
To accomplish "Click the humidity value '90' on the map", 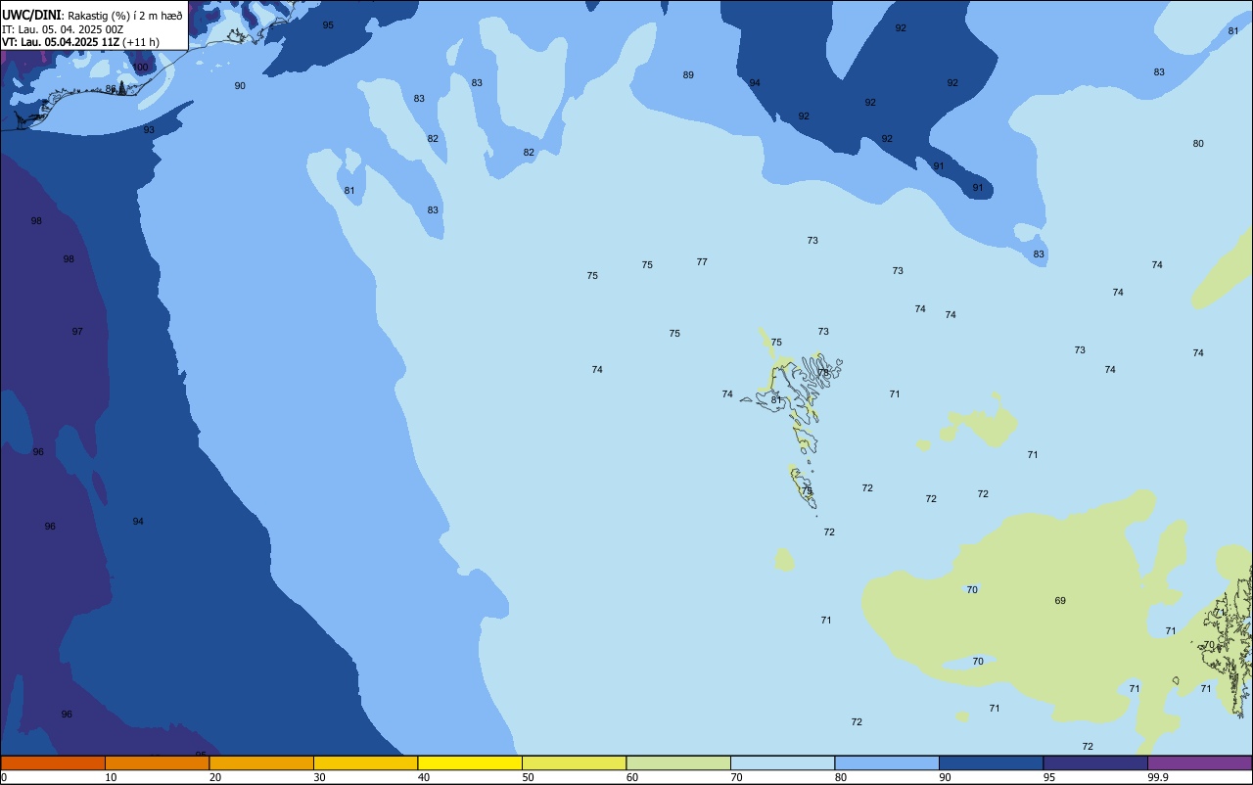I will click(240, 86).
